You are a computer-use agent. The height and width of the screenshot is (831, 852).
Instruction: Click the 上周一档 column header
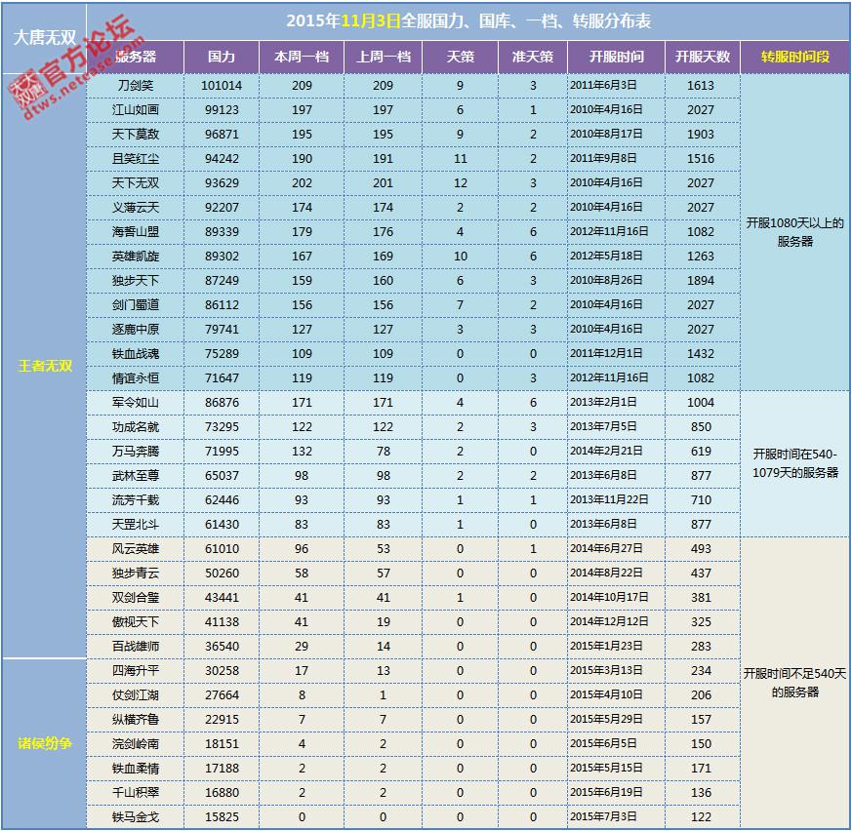coord(384,57)
